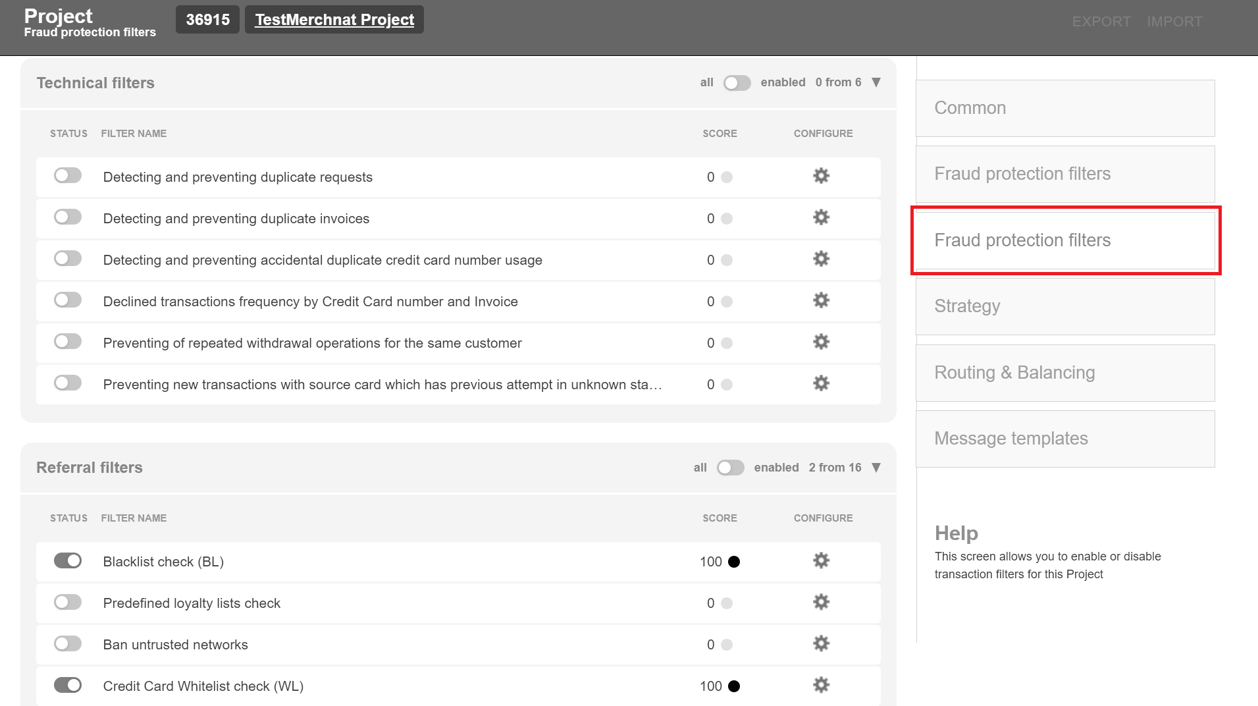Configure repeated withdrawal operations filter

pos(821,342)
